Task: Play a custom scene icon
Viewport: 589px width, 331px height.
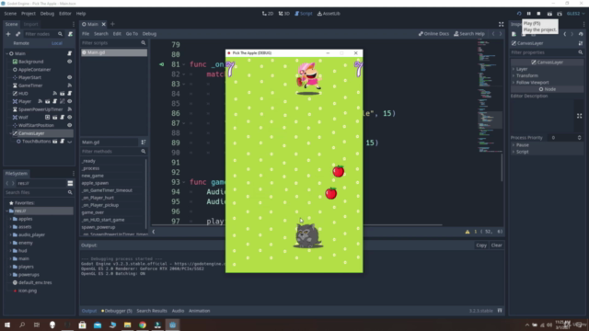Action: 560,14
